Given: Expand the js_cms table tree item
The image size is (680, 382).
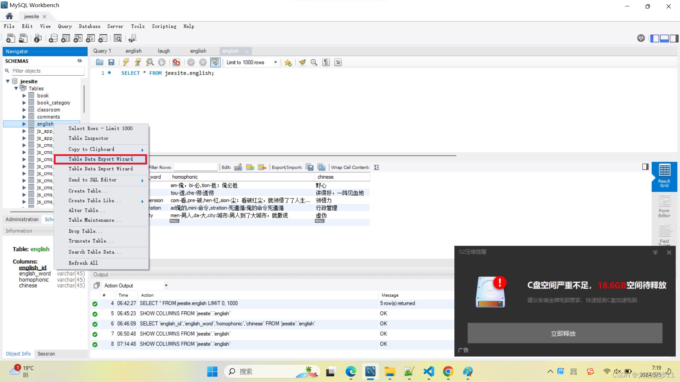Looking at the screenshot, I should [24, 145].
